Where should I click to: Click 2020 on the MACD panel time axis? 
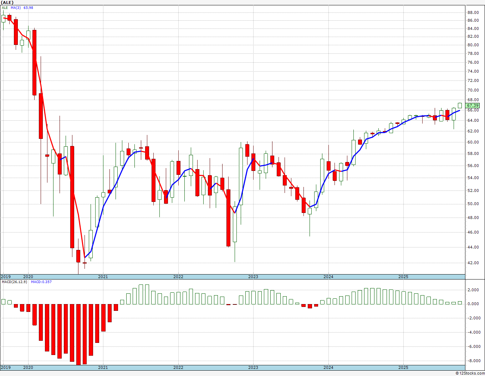28,367
